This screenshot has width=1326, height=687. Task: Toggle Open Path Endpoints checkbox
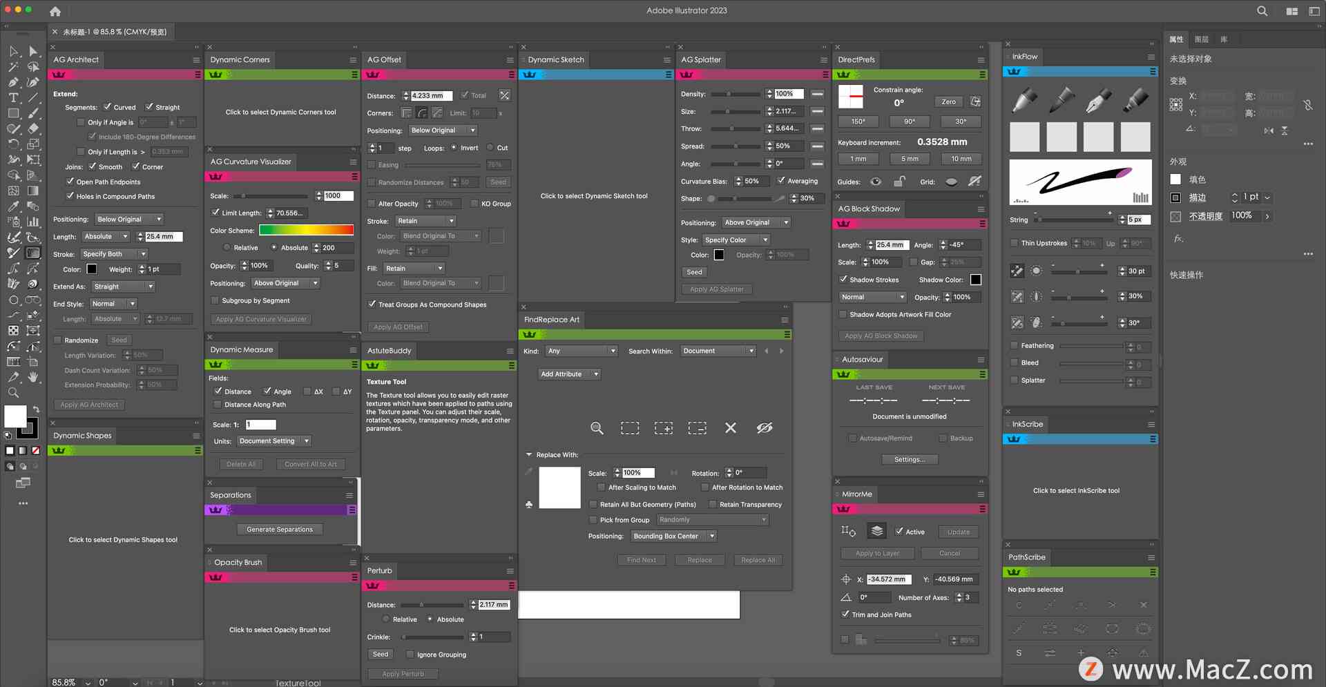click(x=70, y=182)
